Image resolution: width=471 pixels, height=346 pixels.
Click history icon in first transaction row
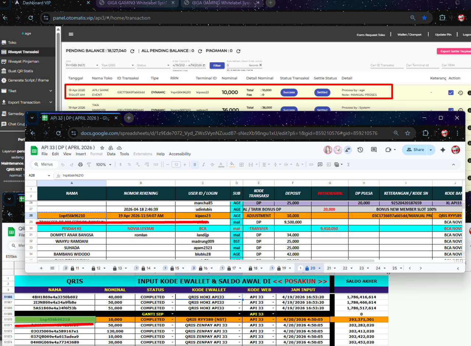click(460, 93)
